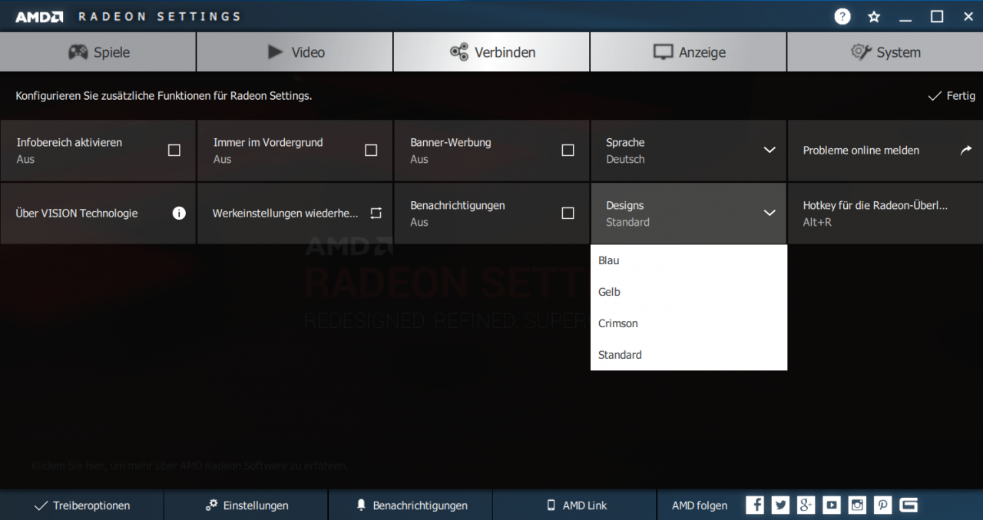Click the monitor icon on Anzeige tab
This screenshot has height=520, width=983.
[x=663, y=51]
